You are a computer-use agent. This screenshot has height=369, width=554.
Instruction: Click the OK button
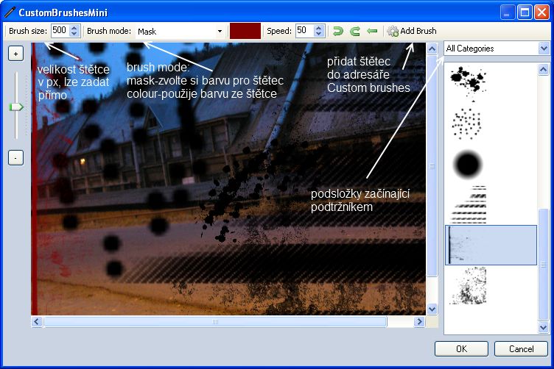[461, 348]
